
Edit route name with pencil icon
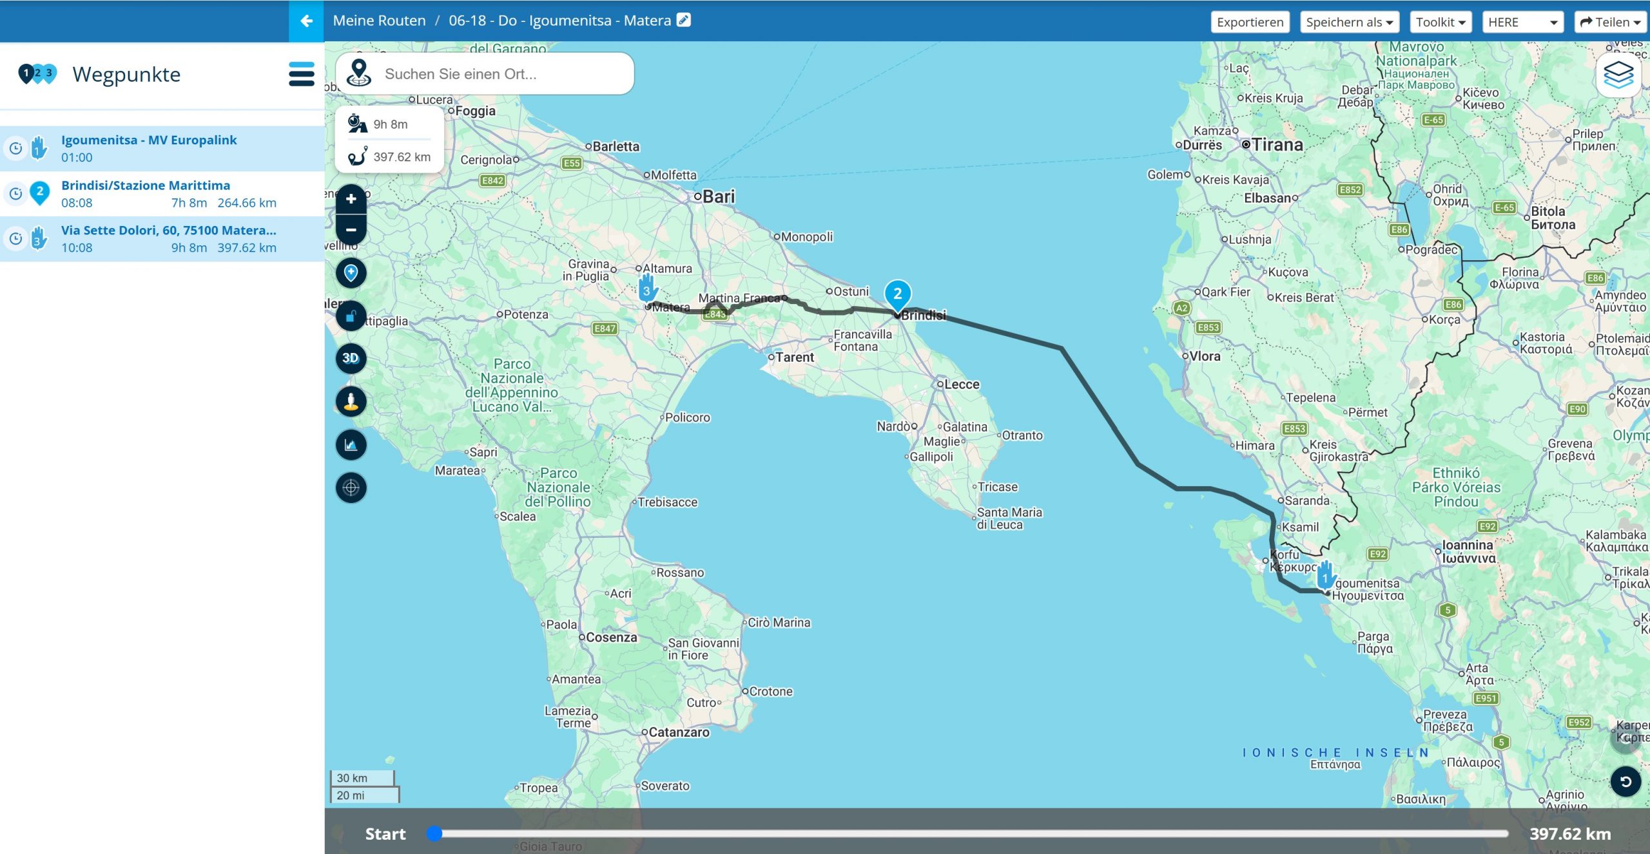coord(684,21)
